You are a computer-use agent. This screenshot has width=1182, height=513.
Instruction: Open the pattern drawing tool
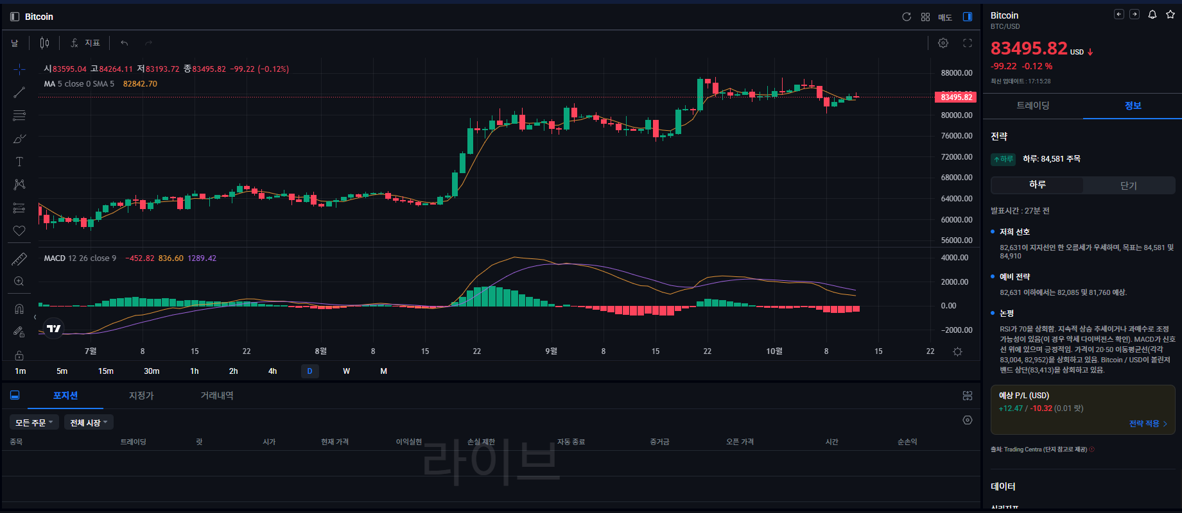coord(19,185)
